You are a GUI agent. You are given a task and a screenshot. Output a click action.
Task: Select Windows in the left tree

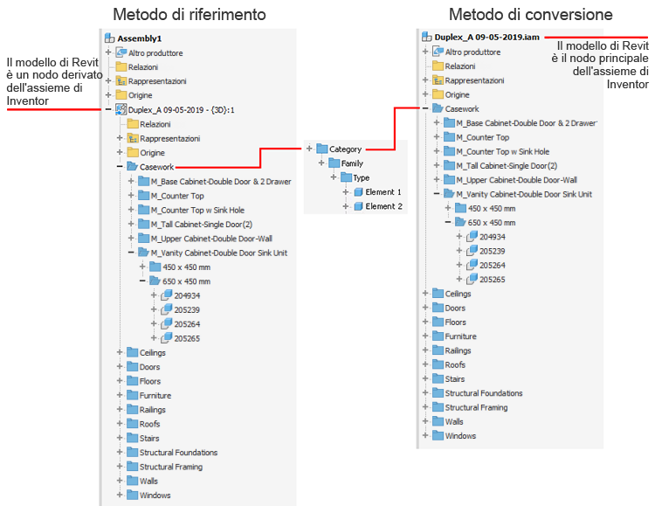pos(155,496)
